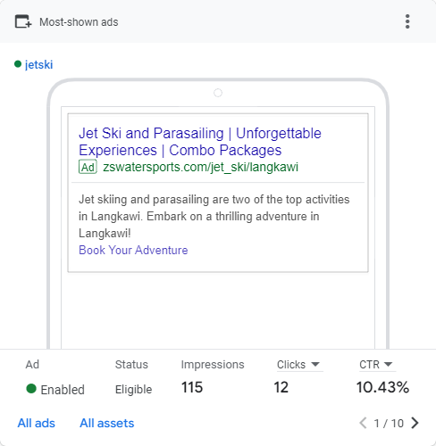Open the three-dot more options menu
The image size is (436, 446).
(x=407, y=21)
